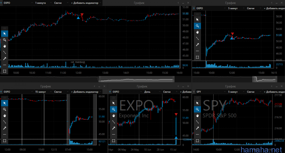Pick hand tool in EXPO daily chart
Screen dimensions: 285x153
[114, 116]
